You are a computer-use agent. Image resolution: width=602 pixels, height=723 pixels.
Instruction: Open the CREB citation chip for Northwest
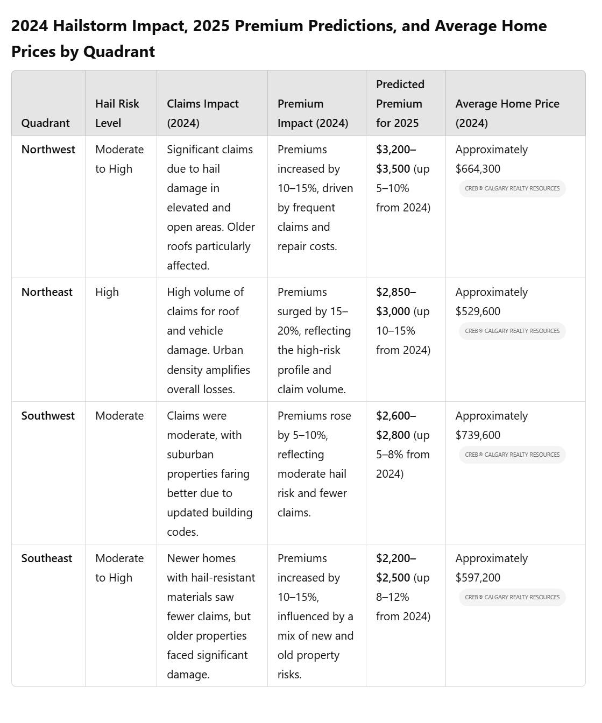(512, 188)
